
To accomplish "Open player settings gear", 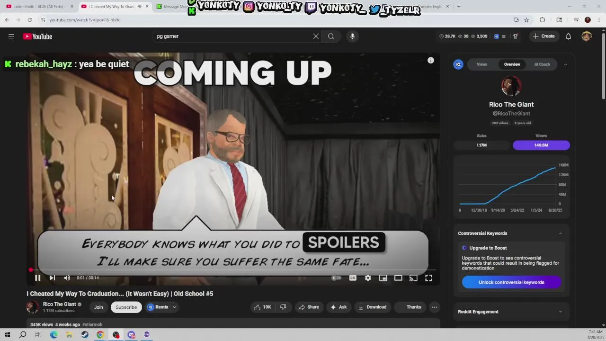I will click(368, 278).
